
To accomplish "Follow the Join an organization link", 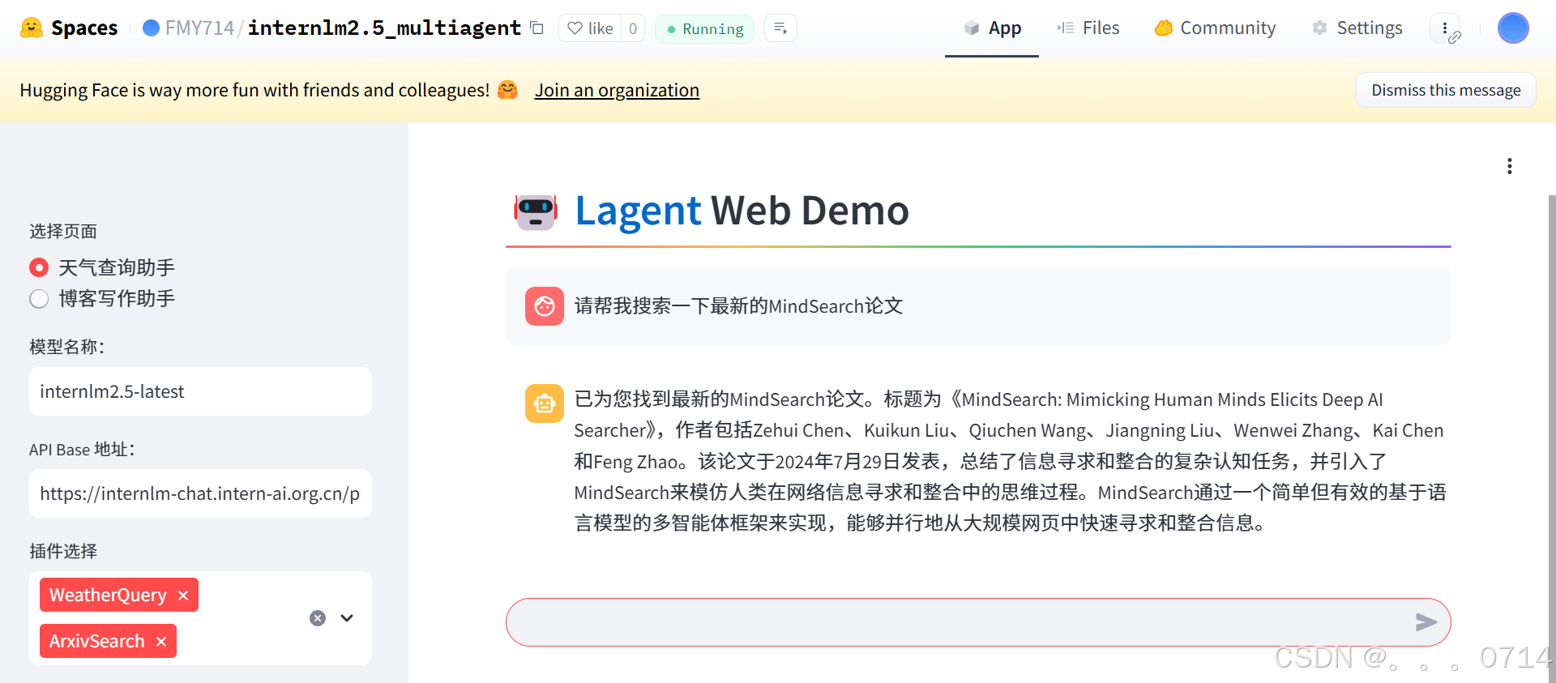I will pos(617,90).
